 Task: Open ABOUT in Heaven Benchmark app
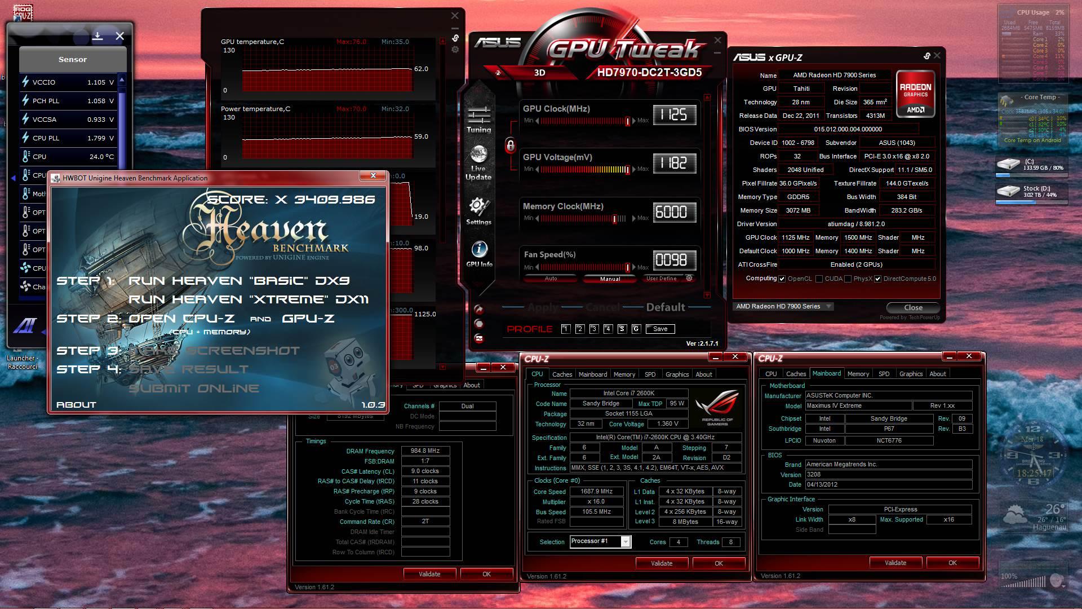(76, 405)
